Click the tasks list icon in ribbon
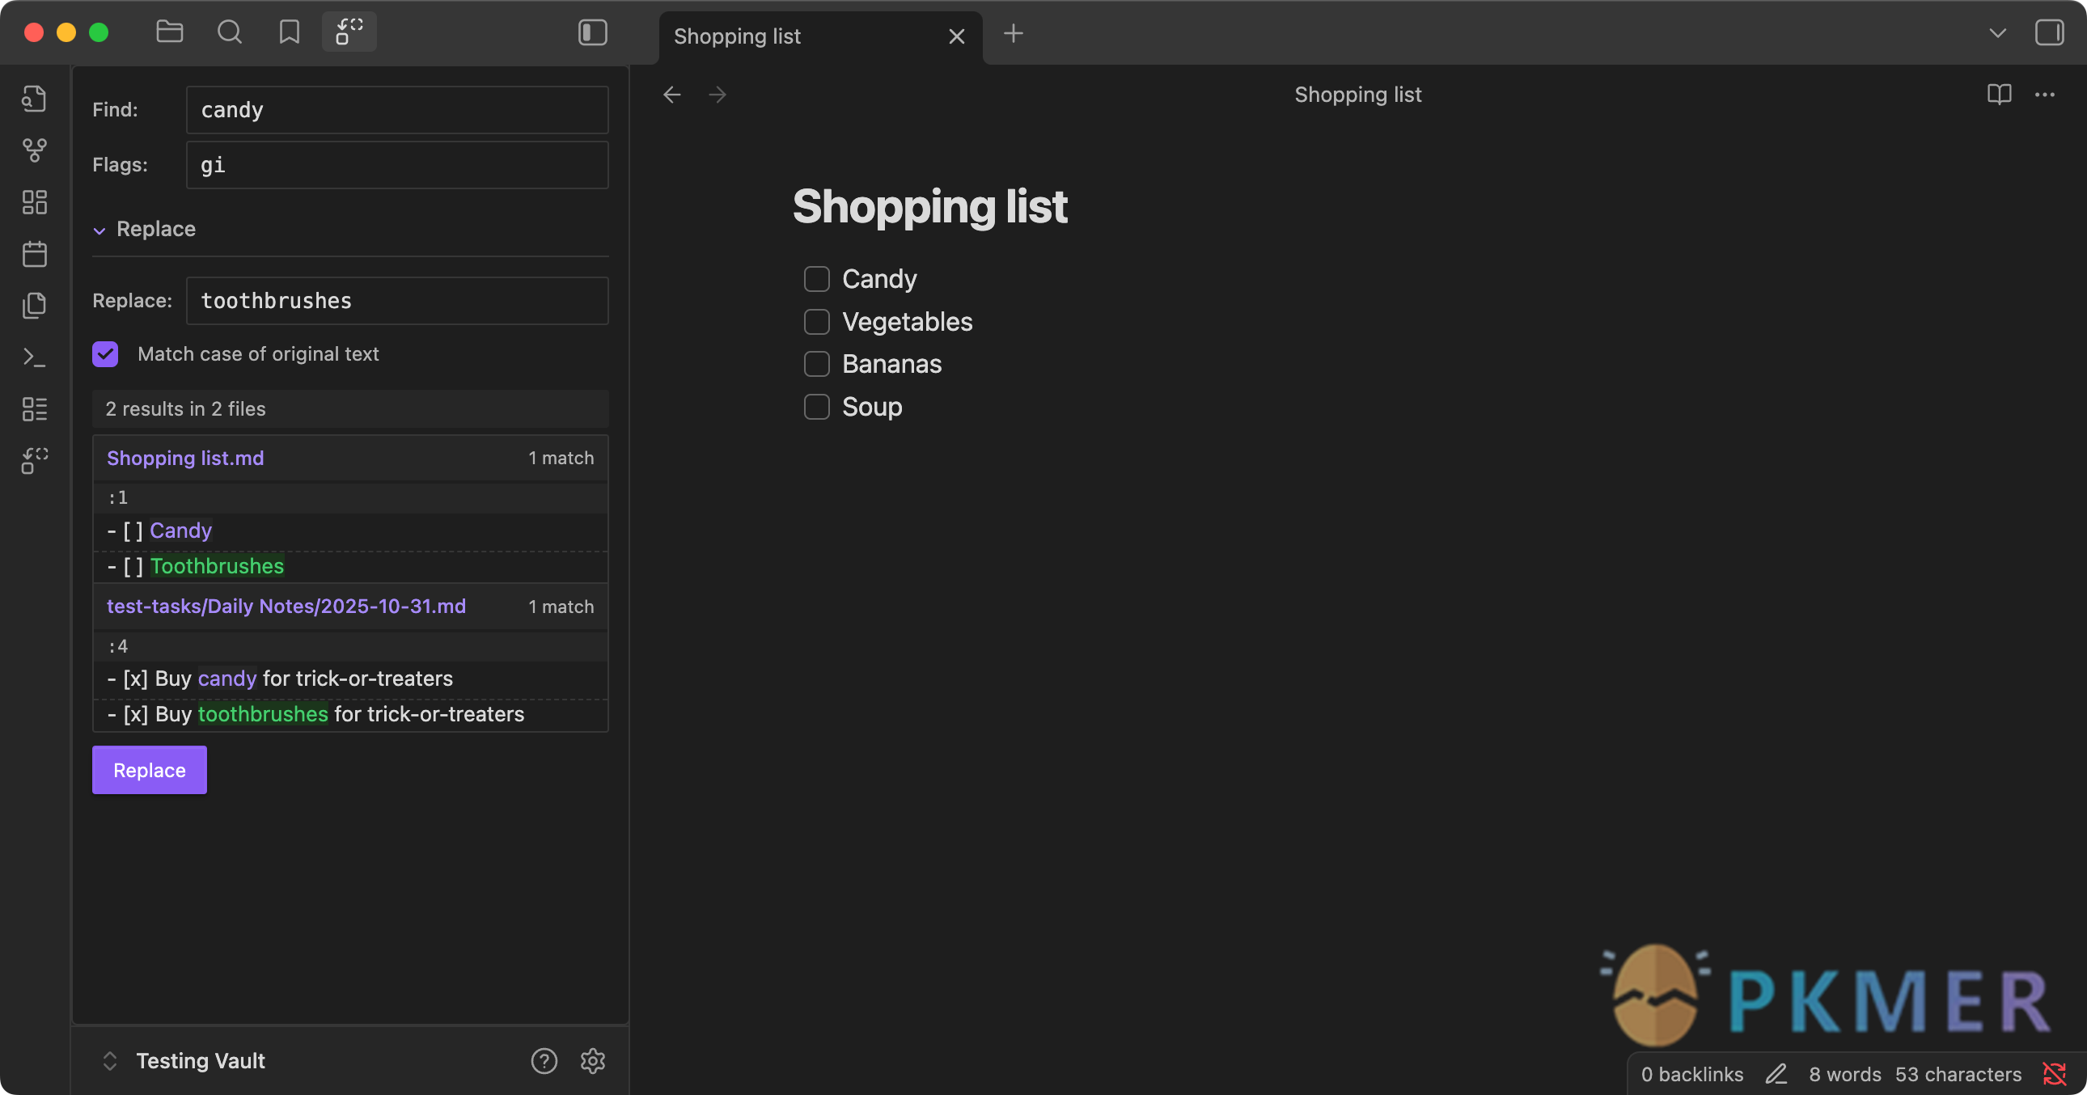This screenshot has width=2087, height=1095. [34, 410]
